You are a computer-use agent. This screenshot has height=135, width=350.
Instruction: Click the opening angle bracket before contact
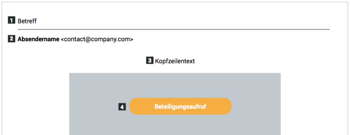click(62, 40)
